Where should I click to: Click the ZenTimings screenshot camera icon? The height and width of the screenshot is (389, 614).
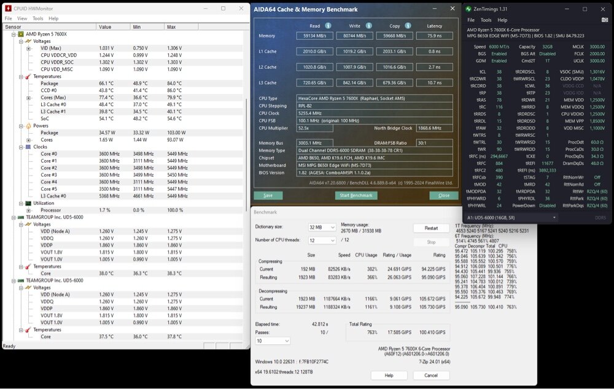[605, 20]
